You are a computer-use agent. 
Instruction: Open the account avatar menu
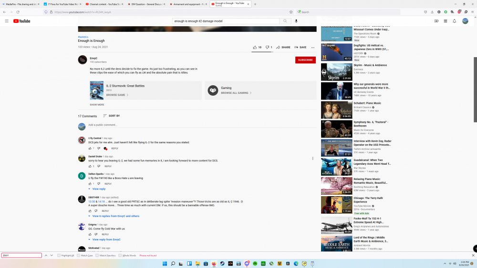pyautogui.click(x=465, y=21)
